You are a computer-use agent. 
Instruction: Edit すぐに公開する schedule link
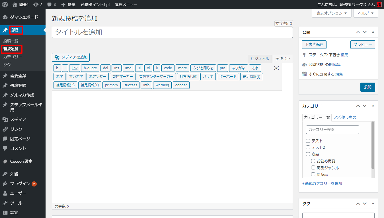[339, 74]
